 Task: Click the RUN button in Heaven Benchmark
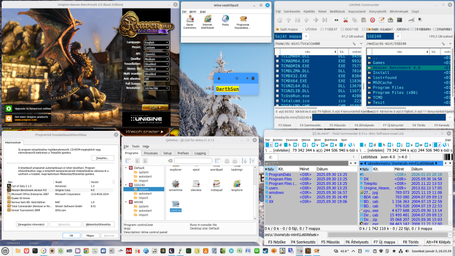(155, 107)
